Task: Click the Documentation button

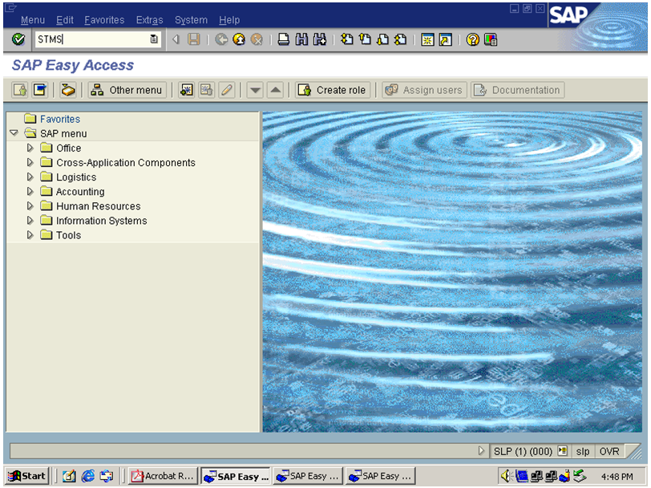Action: tap(518, 90)
